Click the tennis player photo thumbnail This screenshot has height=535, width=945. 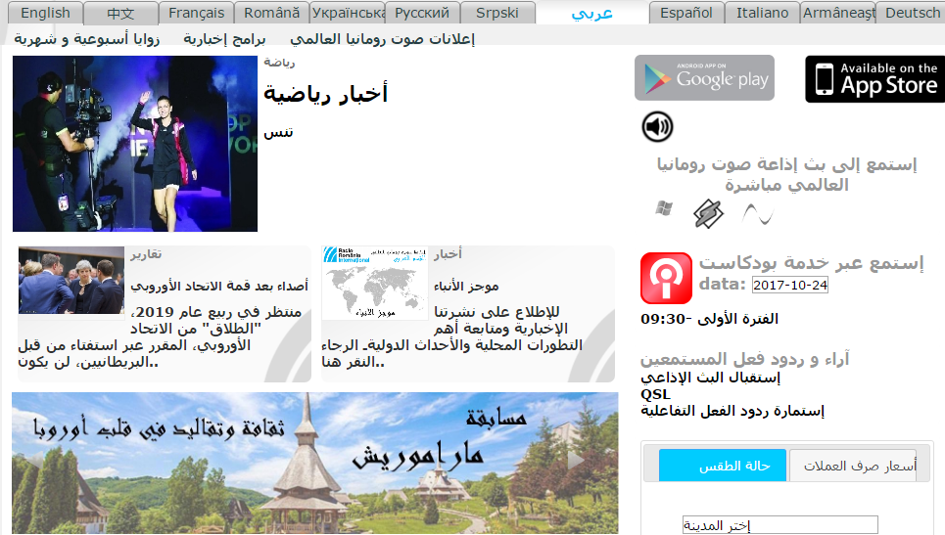click(135, 144)
